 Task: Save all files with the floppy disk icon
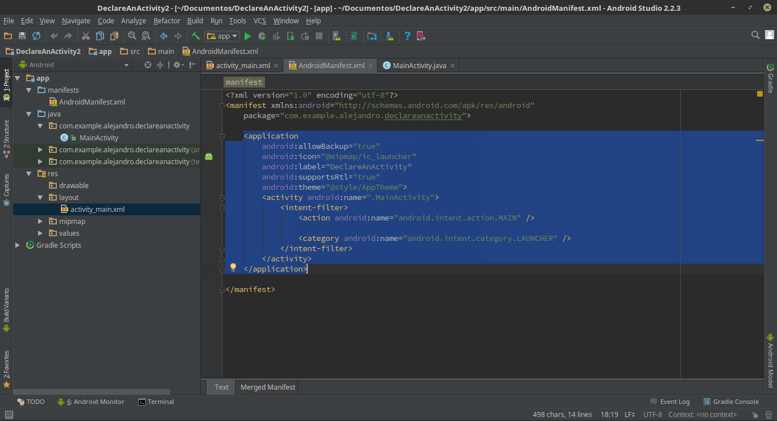click(x=22, y=36)
